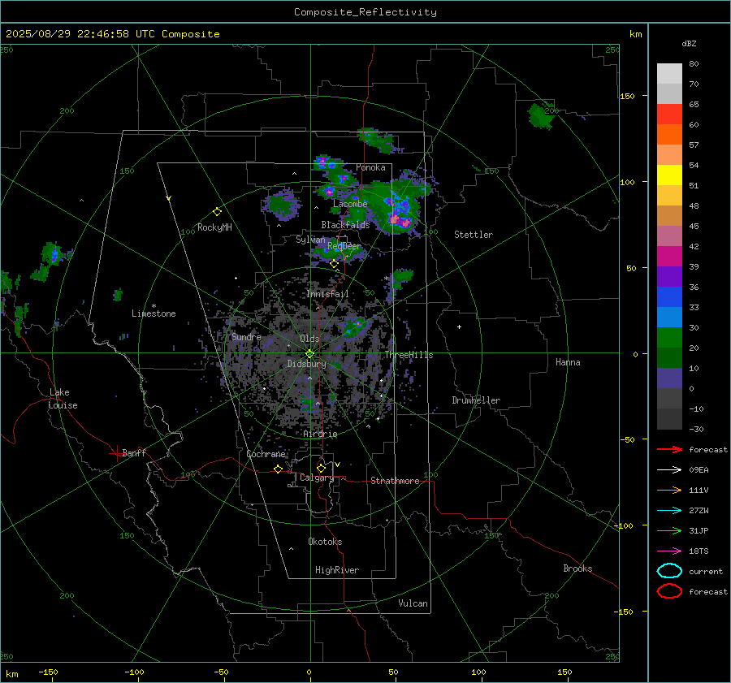Image resolution: width=731 pixels, height=683 pixels.
Task: Click the Blackfalds city label
Action: (345, 225)
